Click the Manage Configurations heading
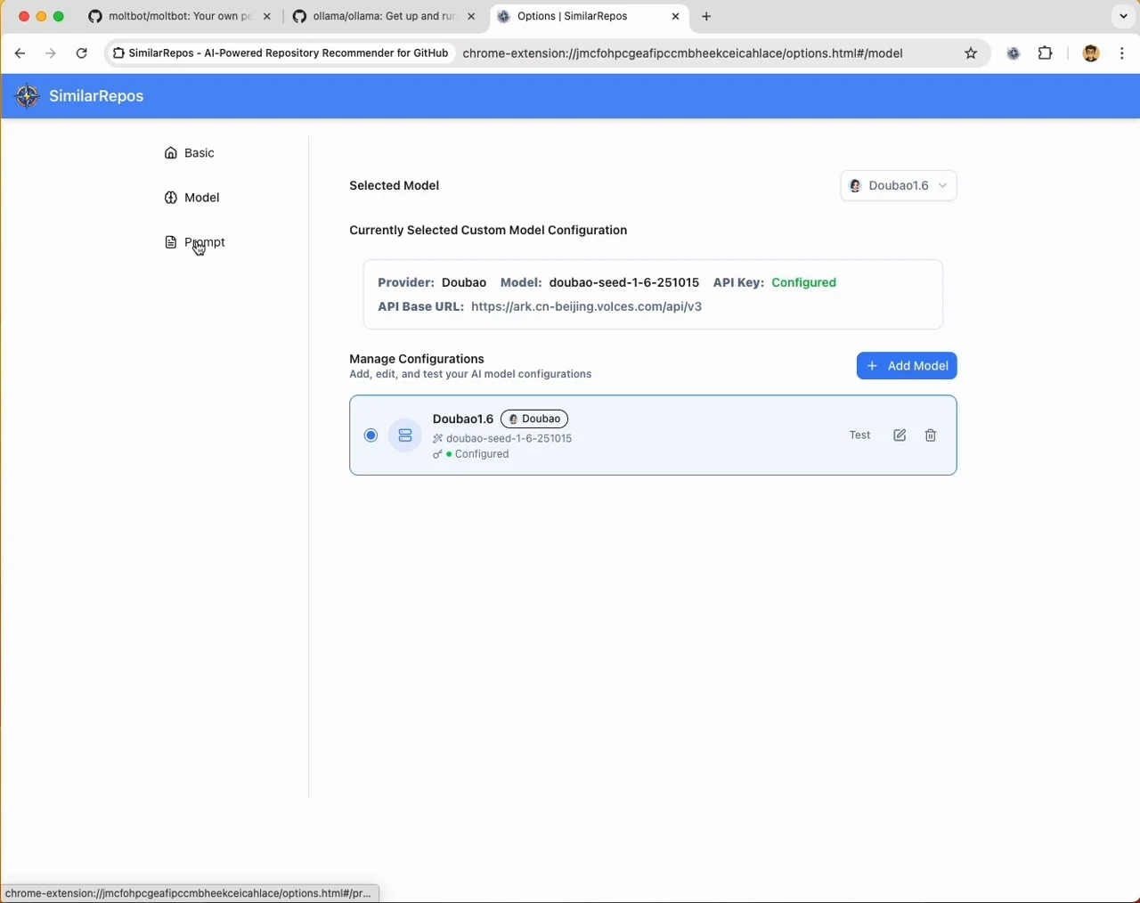This screenshot has width=1140, height=903. click(417, 359)
